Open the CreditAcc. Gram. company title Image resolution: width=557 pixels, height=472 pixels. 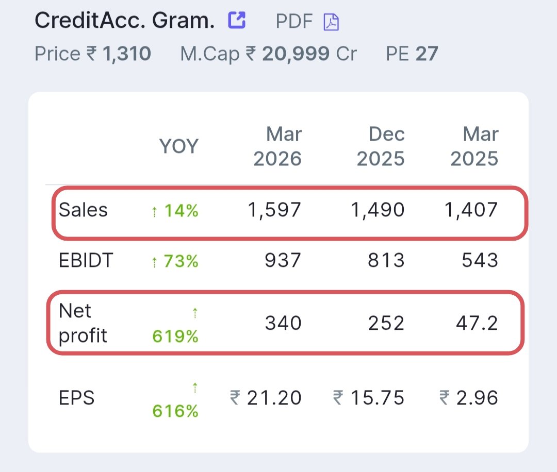click(125, 21)
